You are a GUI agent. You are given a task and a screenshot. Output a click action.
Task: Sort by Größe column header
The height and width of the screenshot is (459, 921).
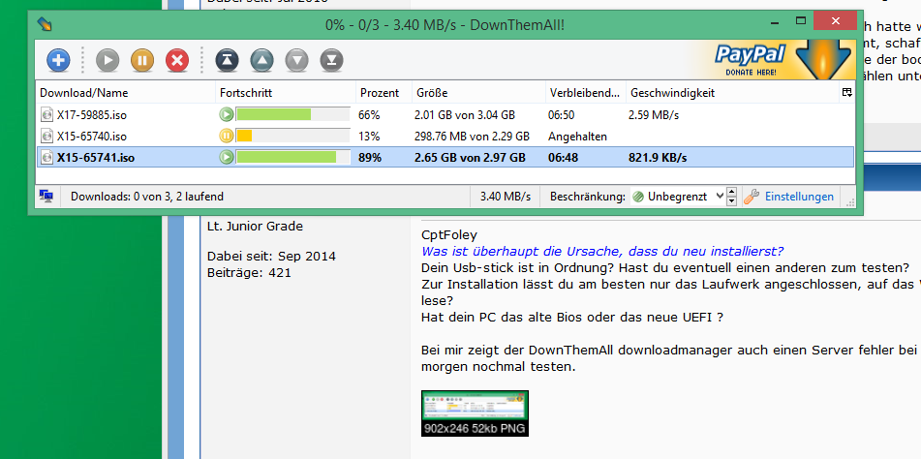coord(478,93)
